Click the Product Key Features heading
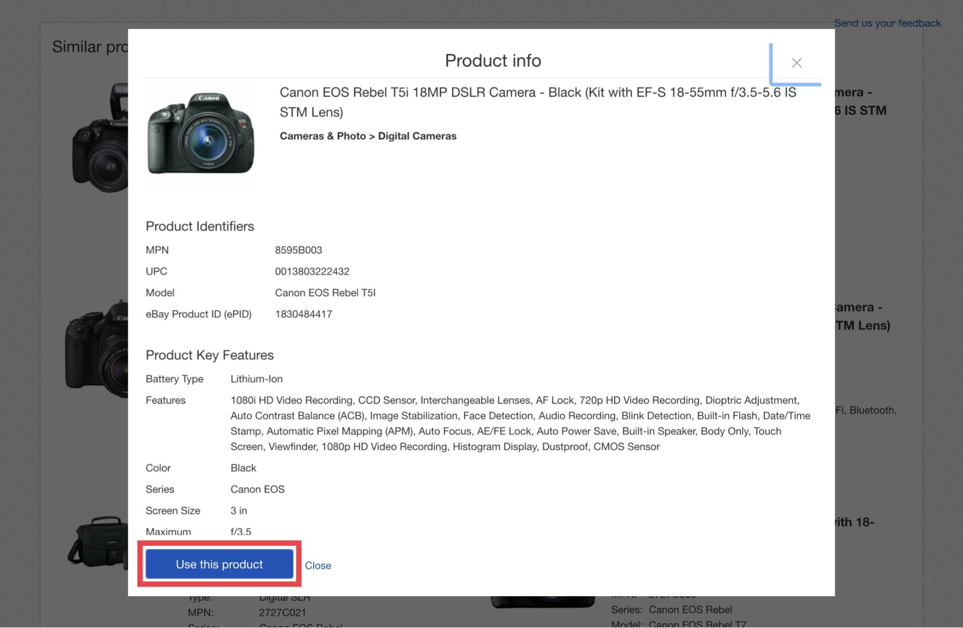963x628 pixels. [x=210, y=355]
